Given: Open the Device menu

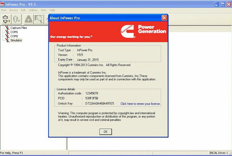Looking at the screenshot, I should [x=13, y=10].
